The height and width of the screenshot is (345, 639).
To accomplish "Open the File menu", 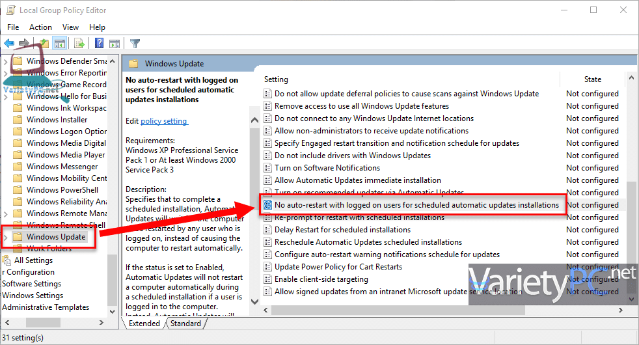I will point(13,27).
